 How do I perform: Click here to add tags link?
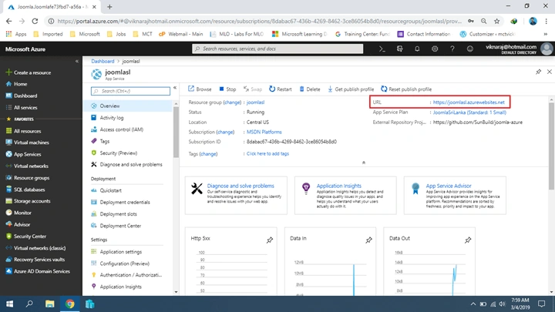tap(267, 153)
